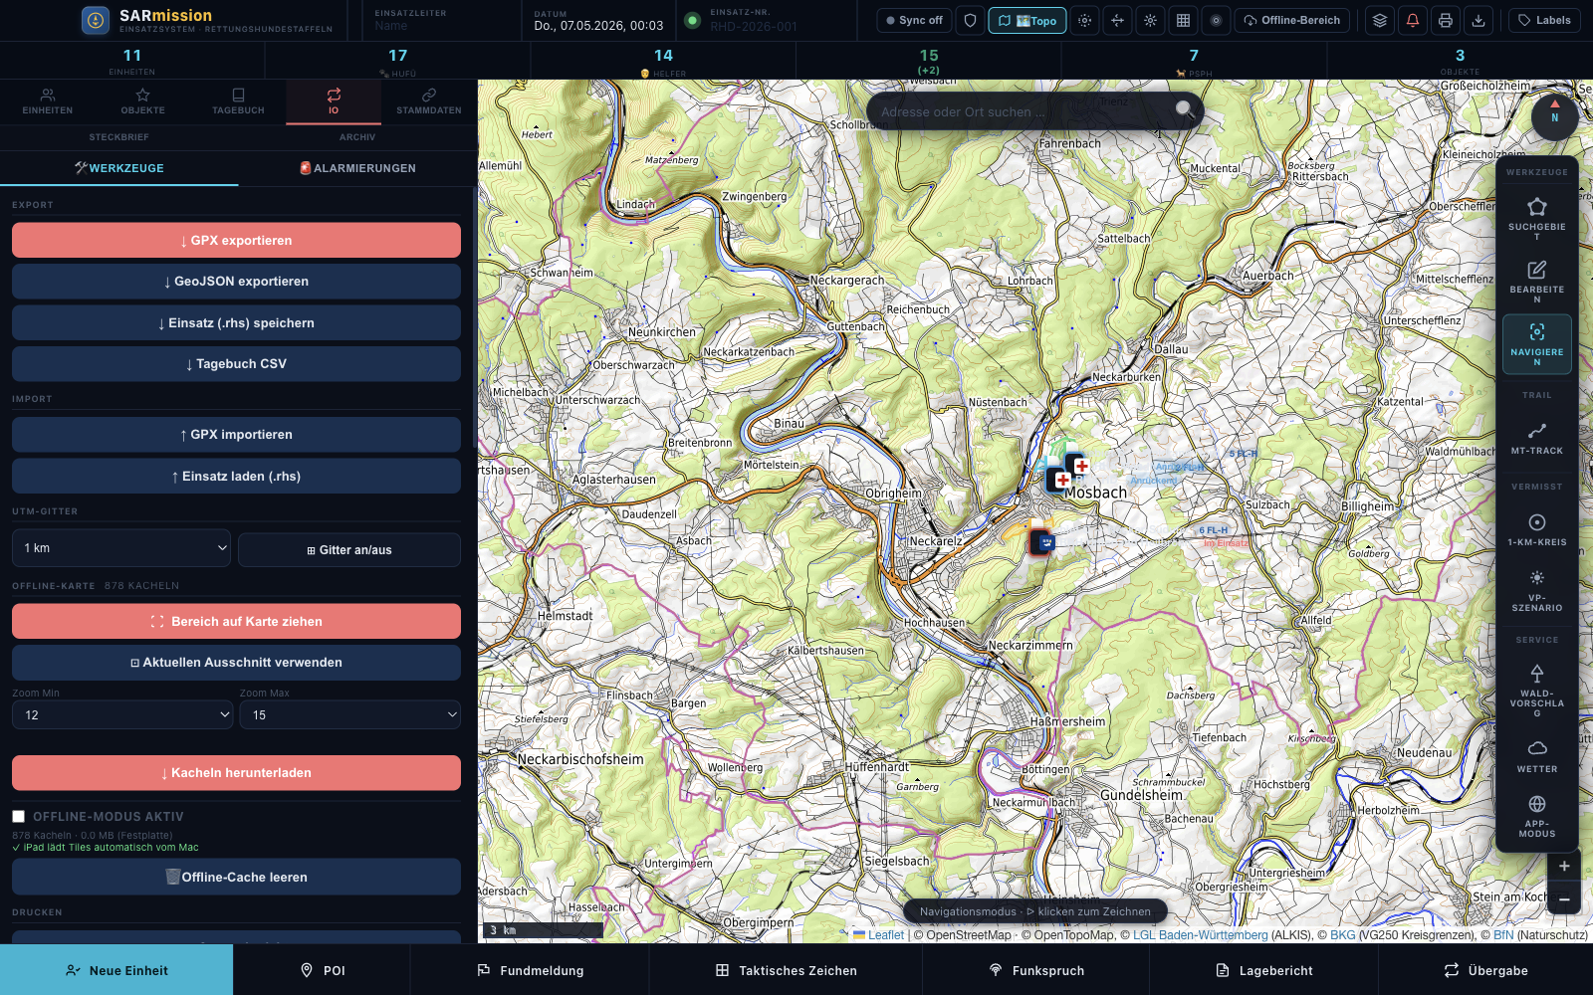Image resolution: width=1593 pixels, height=995 pixels.
Task: Open the UTM grid 1 km dropdown
Action: point(121,548)
